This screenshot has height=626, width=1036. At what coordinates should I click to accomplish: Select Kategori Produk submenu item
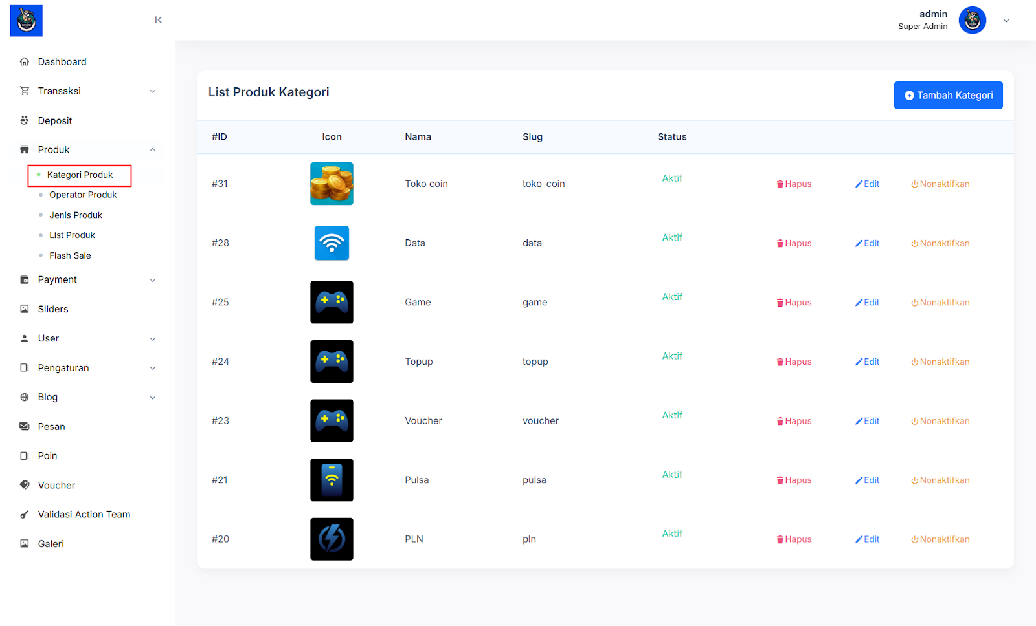(x=80, y=175)
